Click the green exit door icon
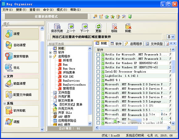Screen dimensions: 179x139 click(x=130, y=17)
